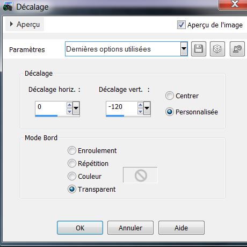Image resolution: width=247 pixels, height=247 pixels.
Task: Increase vertical offset with up arrow
Action: 140,105
